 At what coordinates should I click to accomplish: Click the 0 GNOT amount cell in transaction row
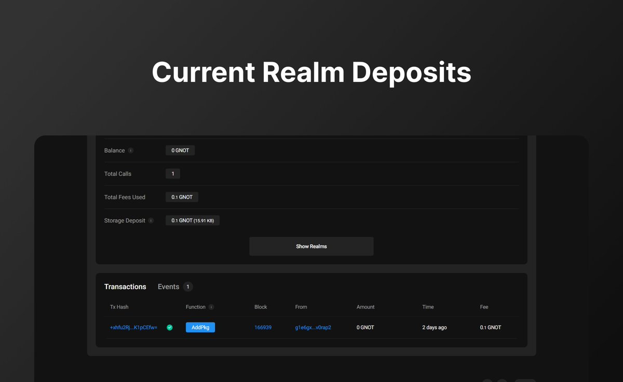365,328
